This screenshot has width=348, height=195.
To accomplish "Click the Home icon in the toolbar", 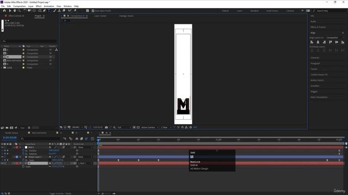I will pyautogui.click(x=4, y=10).
